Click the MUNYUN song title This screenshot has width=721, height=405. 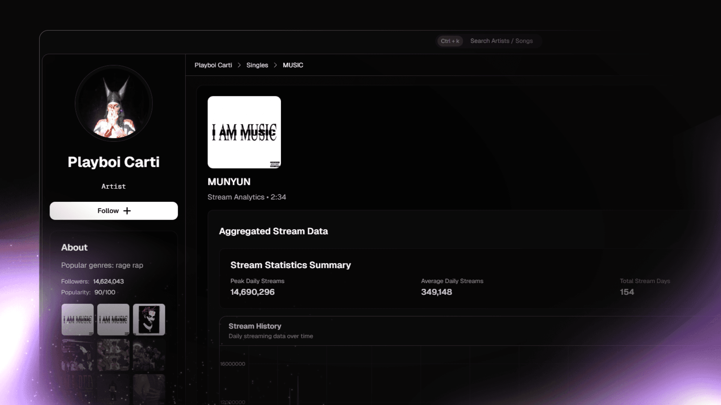229,182
